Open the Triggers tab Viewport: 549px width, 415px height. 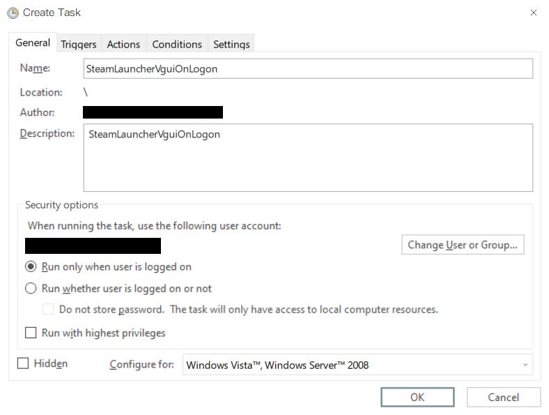tap(79, 44)
